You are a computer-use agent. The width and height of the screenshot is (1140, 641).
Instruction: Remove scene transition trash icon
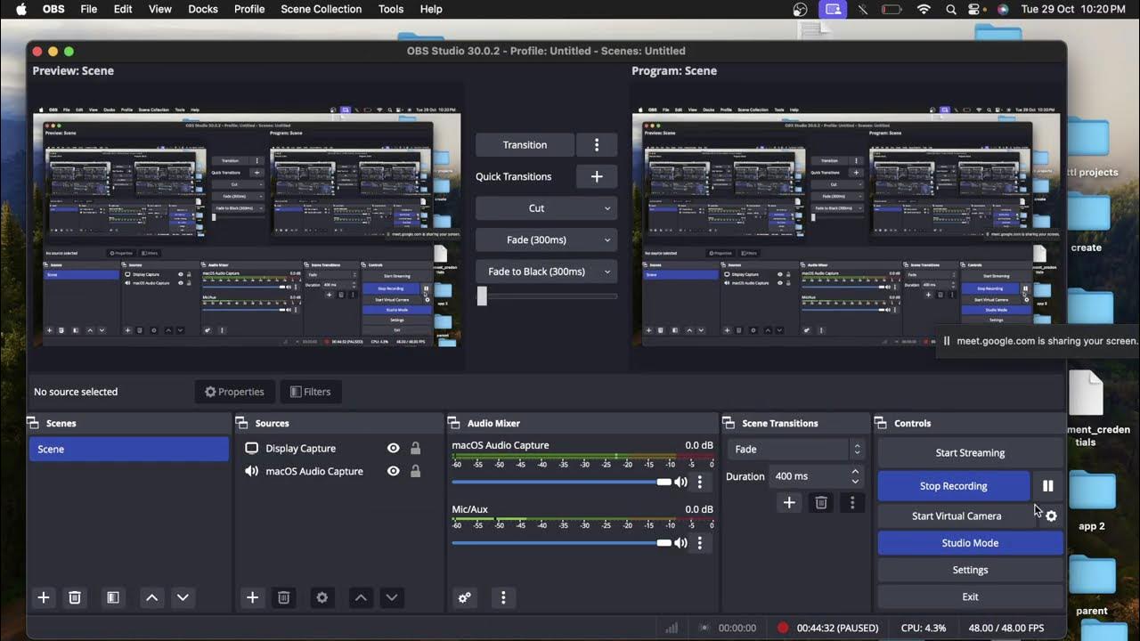click(x=821, y=503)
